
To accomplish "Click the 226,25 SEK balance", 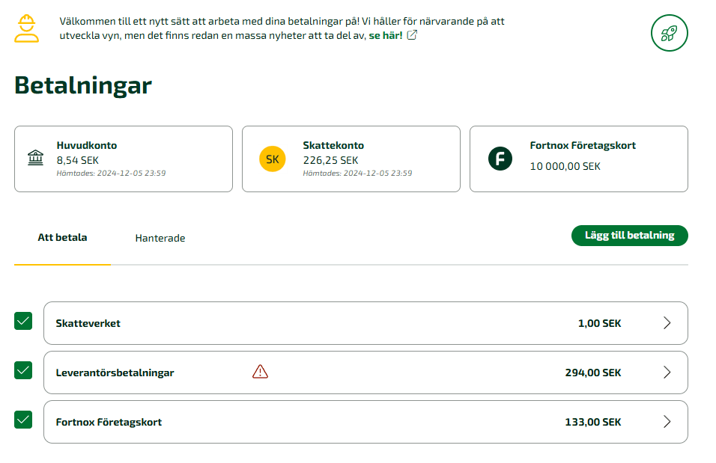I will coord(330,160).
